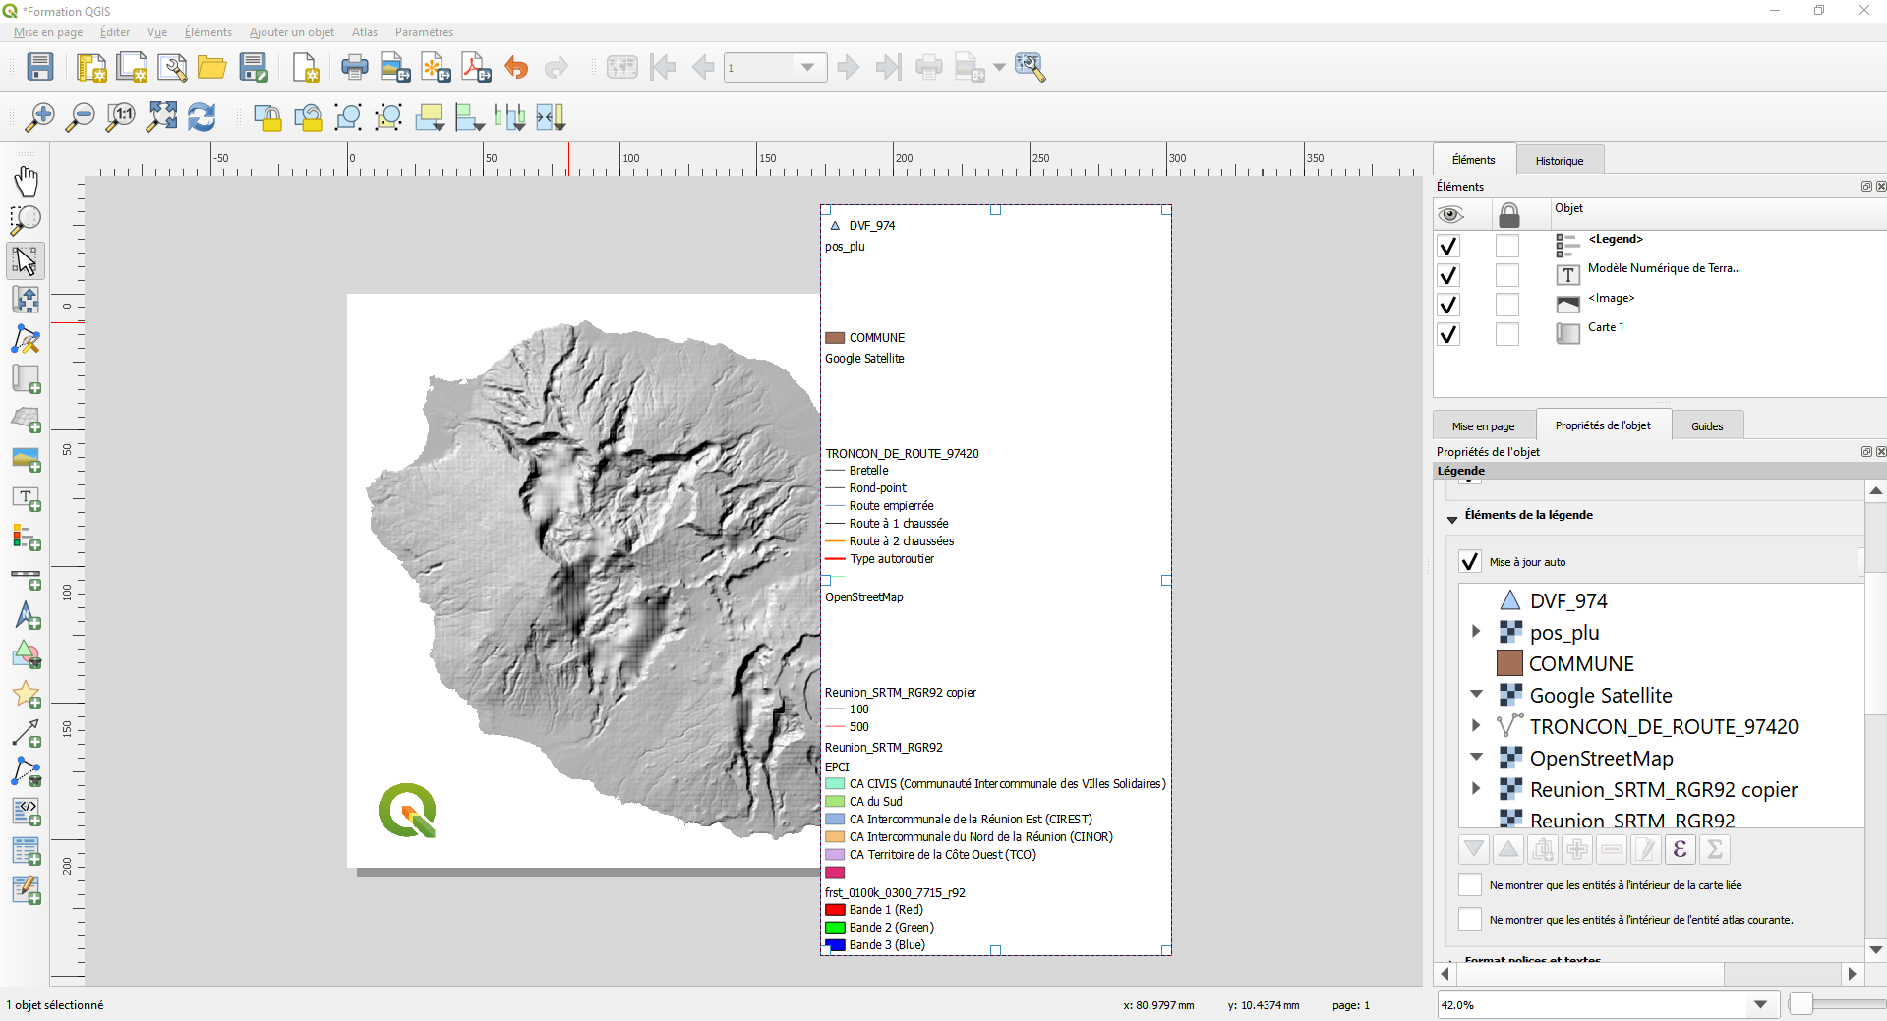Activate the Pan tool

point(26,181)
